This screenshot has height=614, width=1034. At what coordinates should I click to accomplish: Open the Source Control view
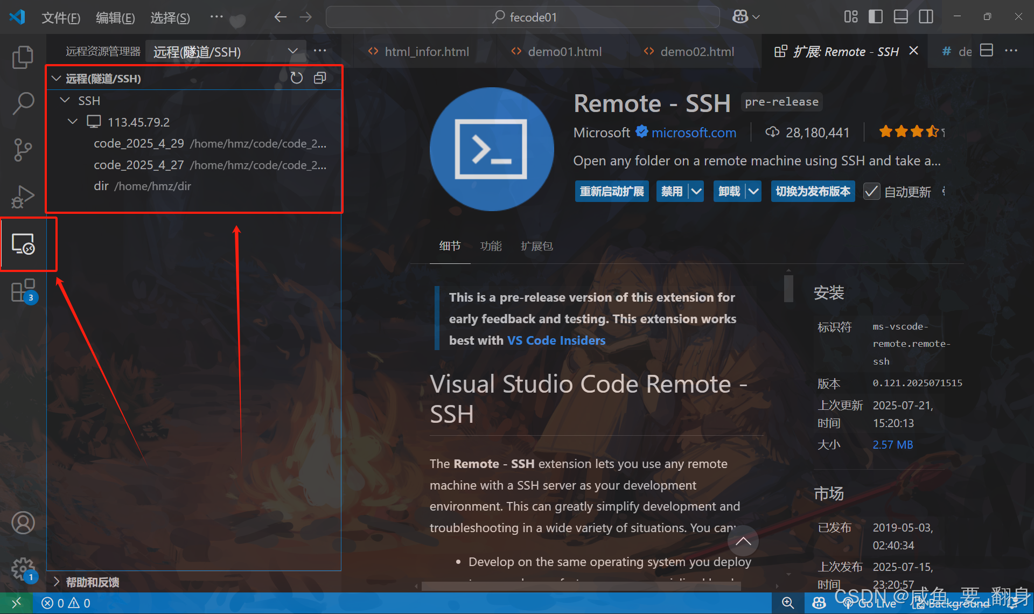point(23,150)
